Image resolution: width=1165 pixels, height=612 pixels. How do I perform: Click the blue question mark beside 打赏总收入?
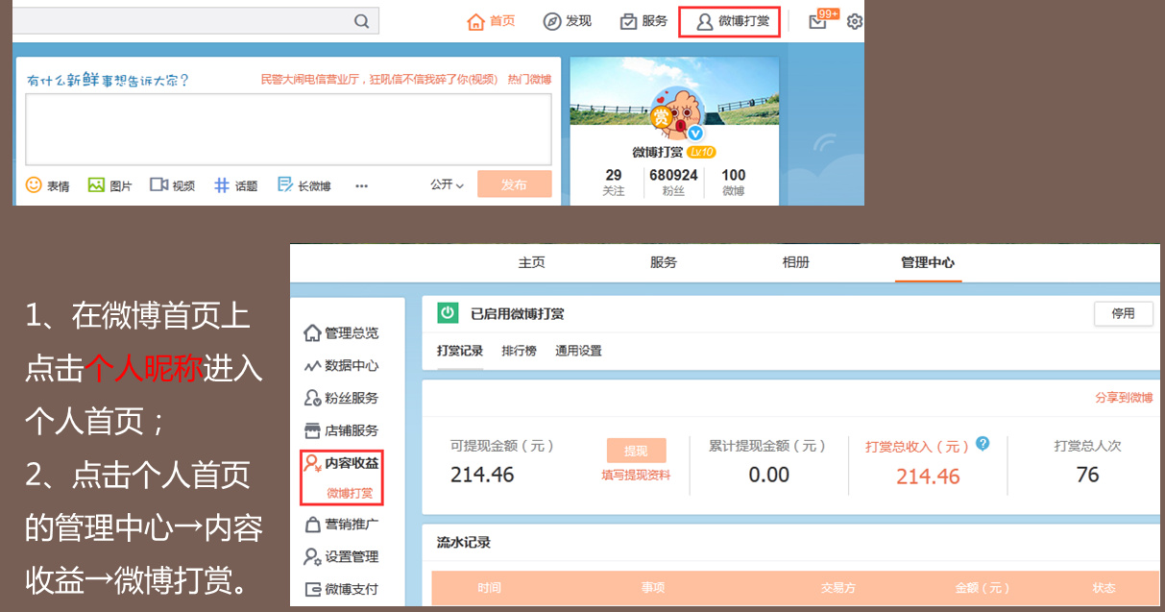point(983,443)
